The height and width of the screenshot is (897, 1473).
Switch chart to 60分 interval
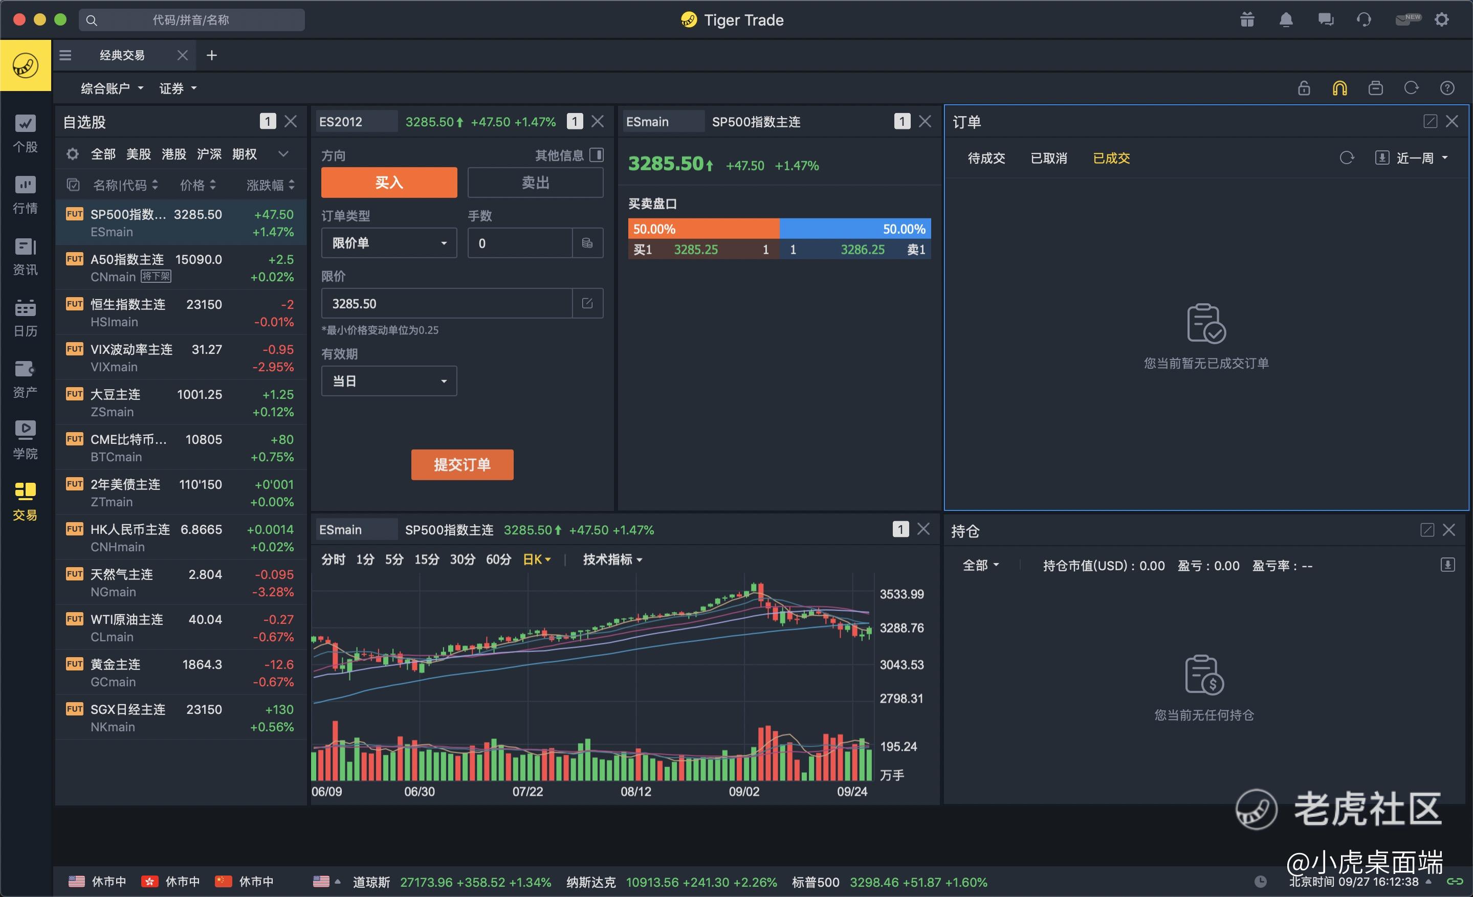pyautogui.click(x=498, y=560)
